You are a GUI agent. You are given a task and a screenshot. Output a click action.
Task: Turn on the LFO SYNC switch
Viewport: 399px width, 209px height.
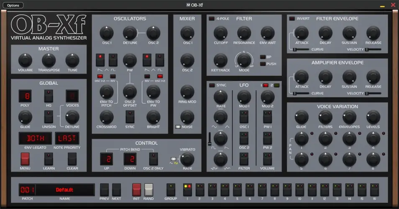coord(212,85)
